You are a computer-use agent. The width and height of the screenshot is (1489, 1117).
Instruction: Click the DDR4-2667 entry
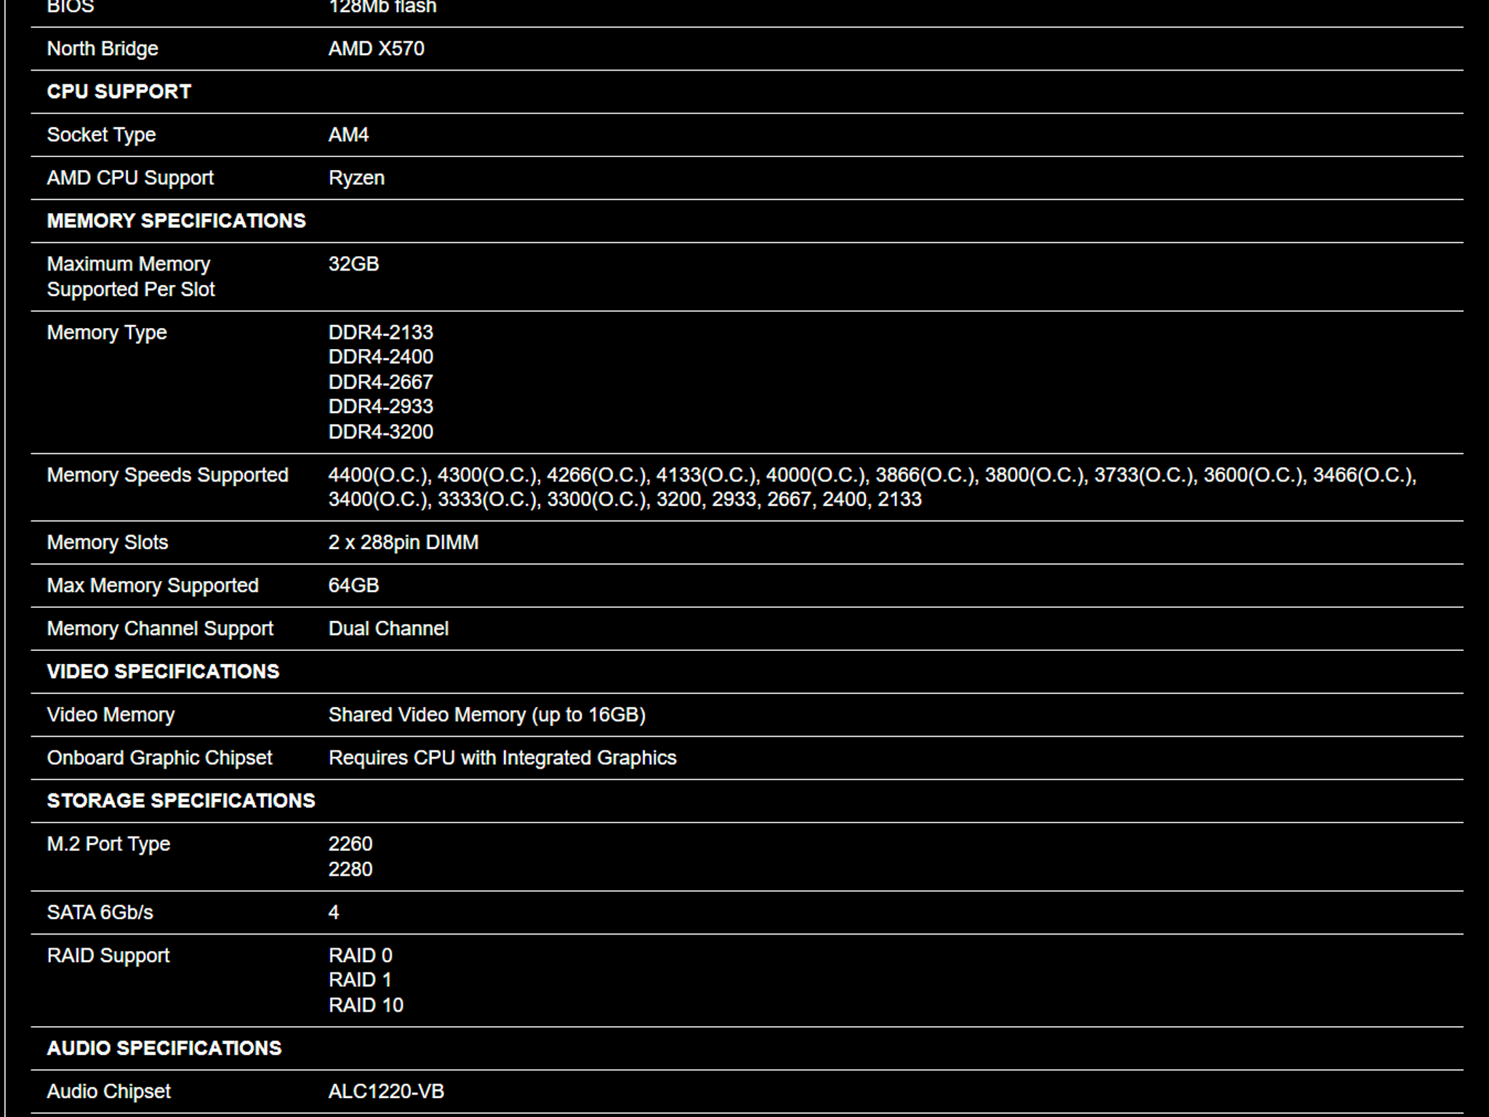click(381, 382)
